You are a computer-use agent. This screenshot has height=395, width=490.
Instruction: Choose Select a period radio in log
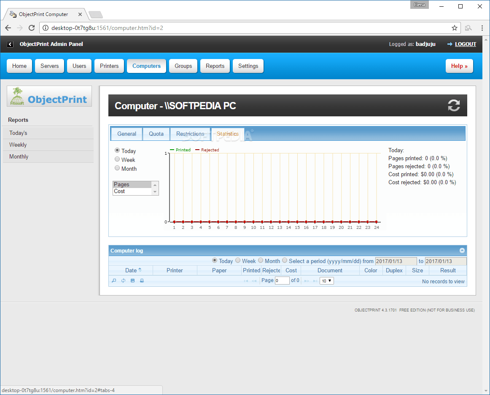tap(285, 261)
